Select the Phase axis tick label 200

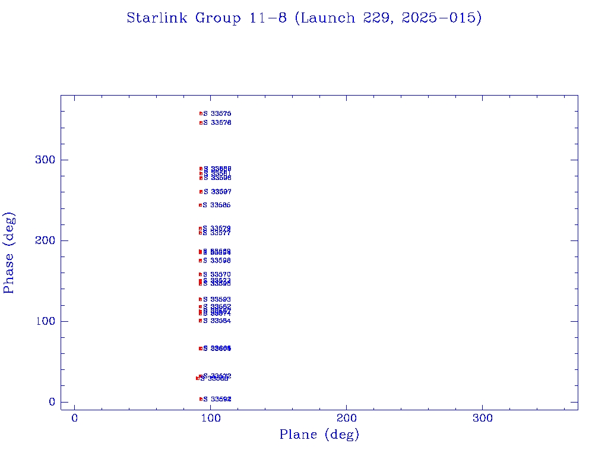pos(45,240)
